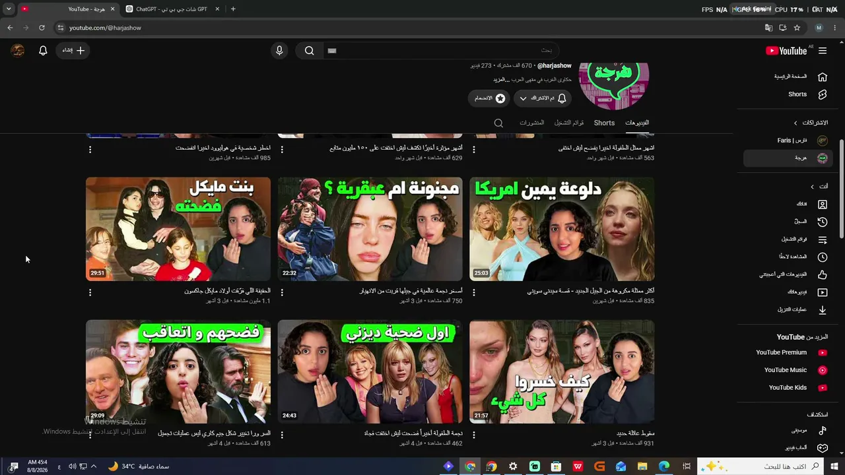Switch to قوائم التشغيل playlists channel tab
Viewport: 845px width, 475px height.
(569, 123)
